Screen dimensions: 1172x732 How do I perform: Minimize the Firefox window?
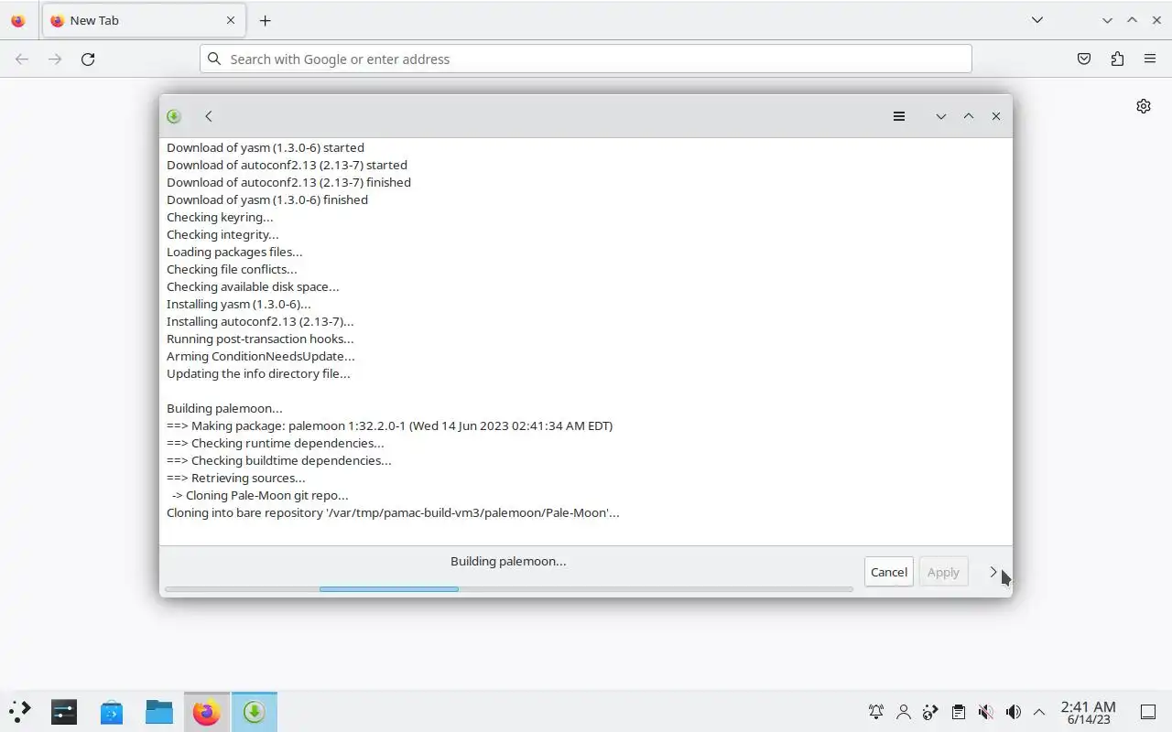coord(1107,20)
